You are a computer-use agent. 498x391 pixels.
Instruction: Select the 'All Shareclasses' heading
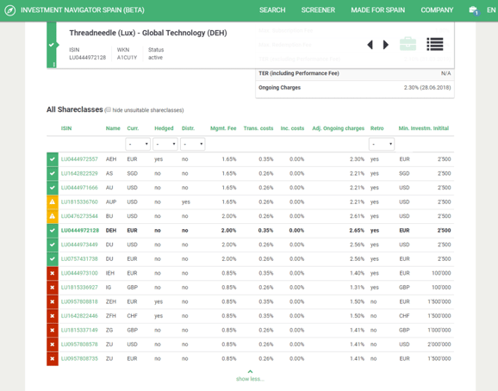click(x=75, y=109)
